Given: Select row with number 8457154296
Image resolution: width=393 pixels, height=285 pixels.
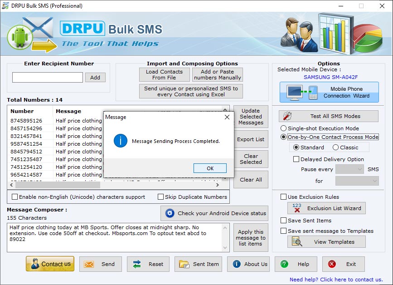Looking at the screenshot, I should click(56, 128).
